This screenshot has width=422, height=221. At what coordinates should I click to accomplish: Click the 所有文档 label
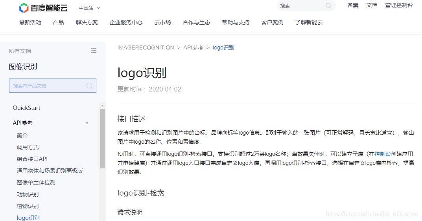tap(20, 51)
